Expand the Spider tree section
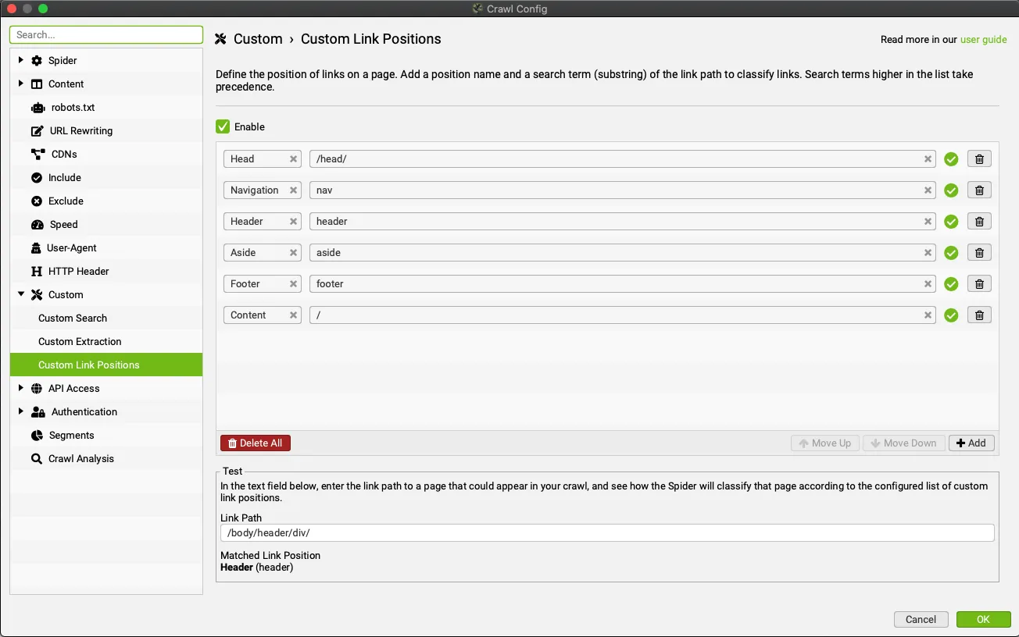Viewport: 1019px width, 637px height. tap(21, 60)
